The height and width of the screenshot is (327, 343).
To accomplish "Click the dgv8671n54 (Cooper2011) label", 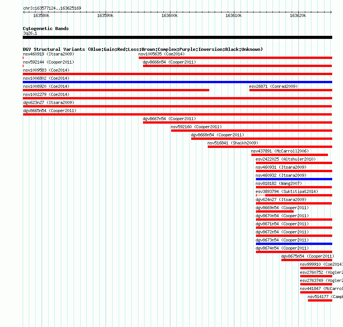I will click(282, 224).
